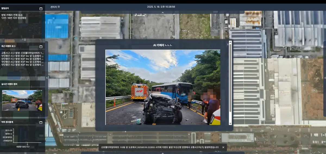Expand the right side panel handle
This screenshot has height=154, width=326.
pos(324,78)
